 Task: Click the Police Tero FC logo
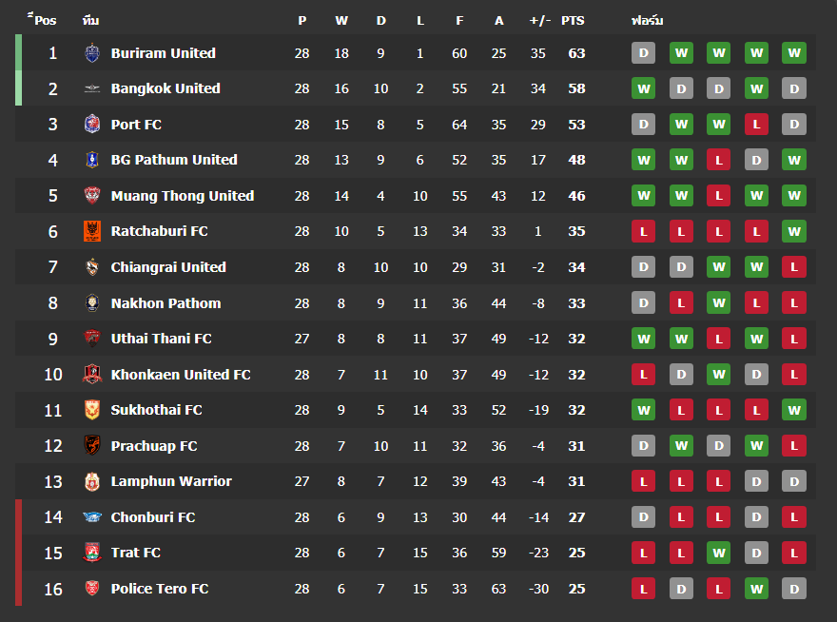(x=91, y=589)
